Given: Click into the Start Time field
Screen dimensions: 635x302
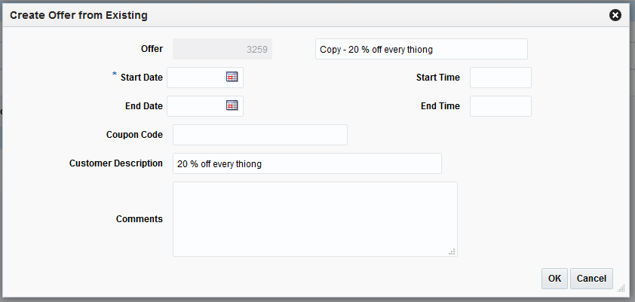Looking at the screenshot, I should 500,78.
